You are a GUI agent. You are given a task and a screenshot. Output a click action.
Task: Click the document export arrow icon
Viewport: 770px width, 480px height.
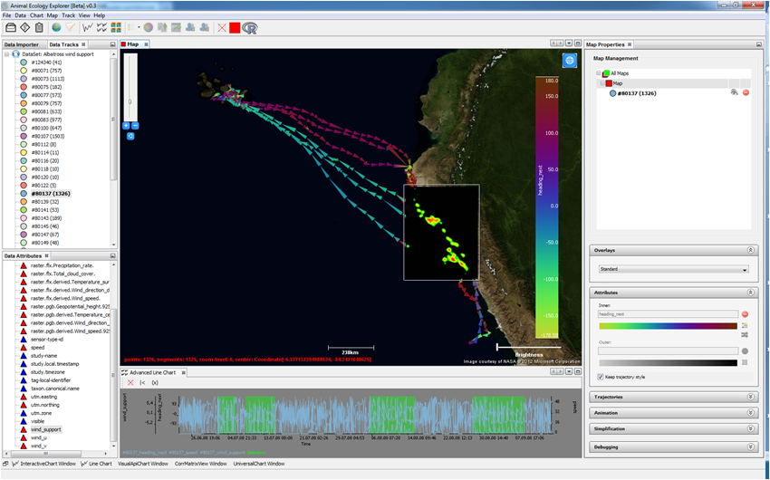pos(162,28)
